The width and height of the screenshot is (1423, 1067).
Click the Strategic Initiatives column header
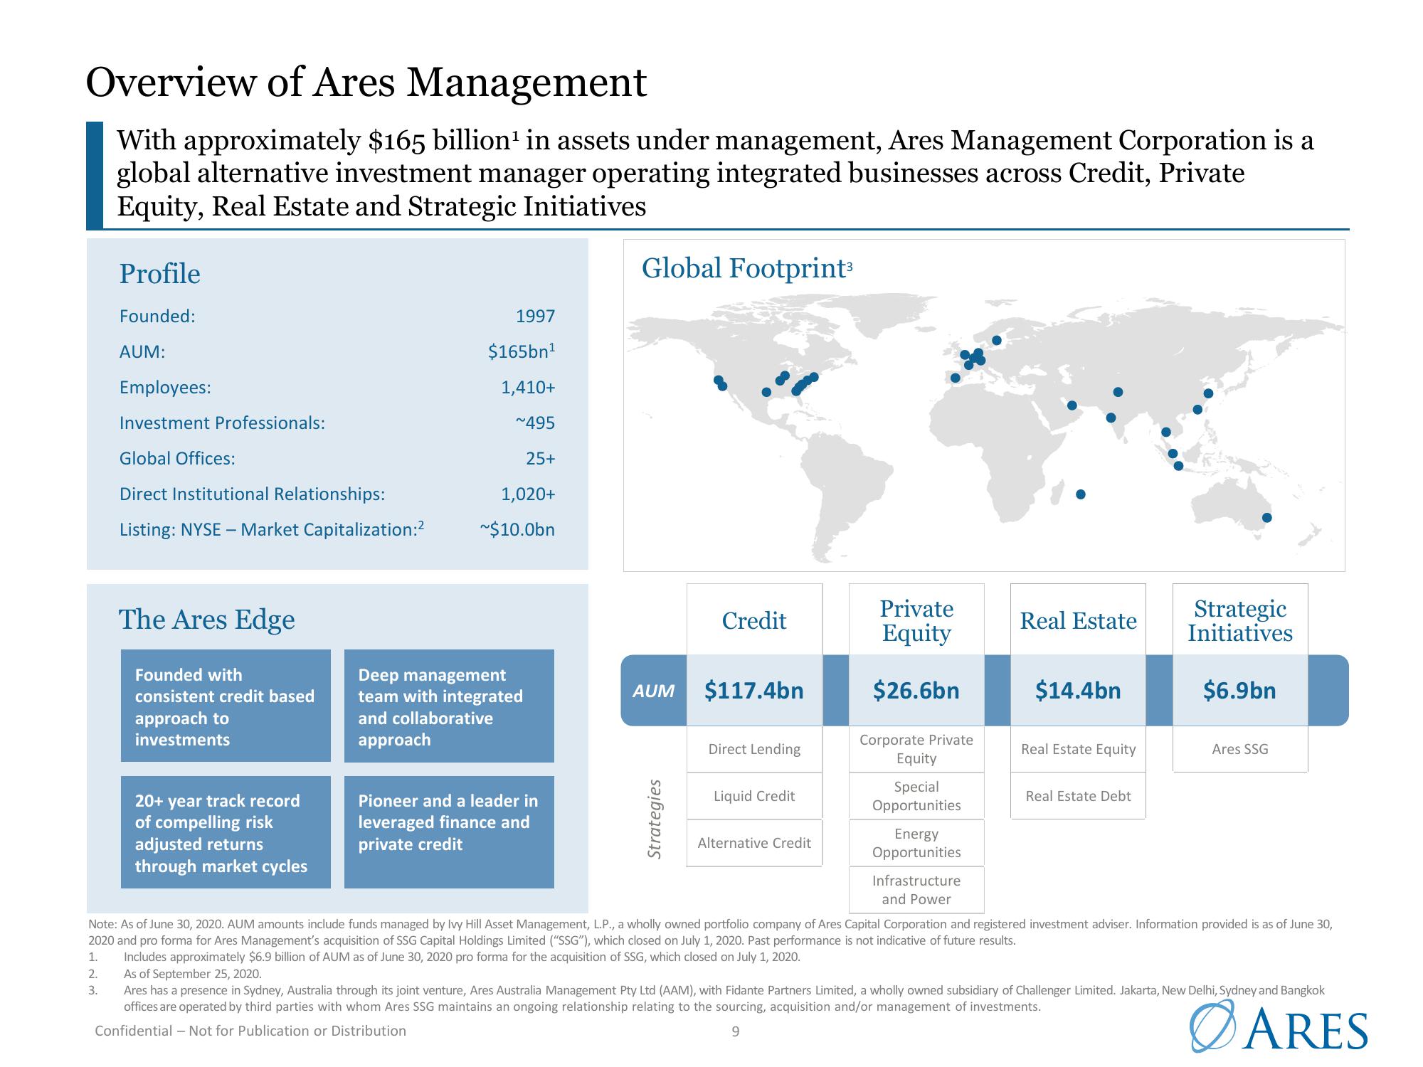tap(1240, 620)
